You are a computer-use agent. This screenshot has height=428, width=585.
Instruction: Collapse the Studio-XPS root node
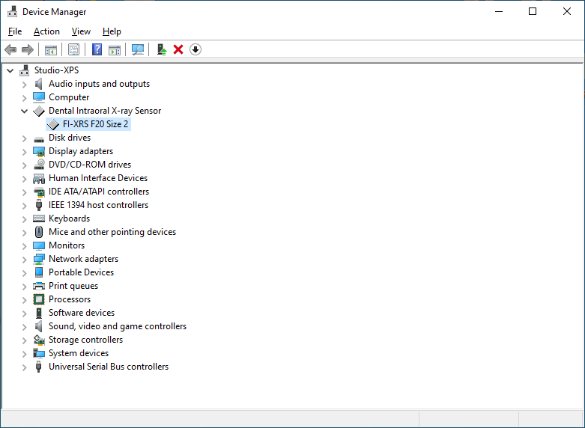[10, 70]
